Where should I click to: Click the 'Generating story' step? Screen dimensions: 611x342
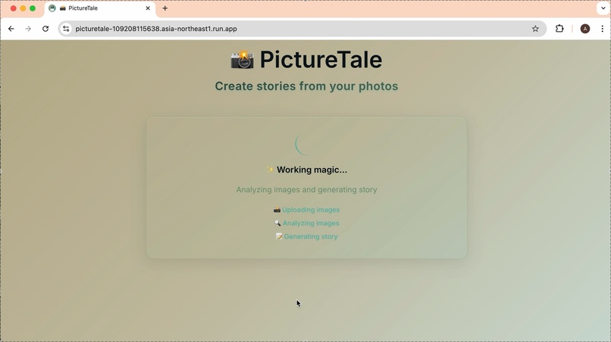click(x=311, y=237)
